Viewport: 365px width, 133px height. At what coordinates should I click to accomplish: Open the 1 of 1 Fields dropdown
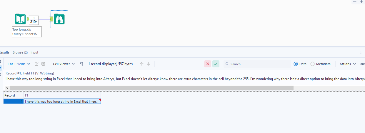19,64
